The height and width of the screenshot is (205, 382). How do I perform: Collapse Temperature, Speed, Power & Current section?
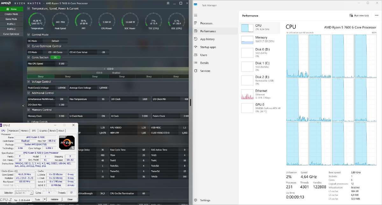click(29, 9)
